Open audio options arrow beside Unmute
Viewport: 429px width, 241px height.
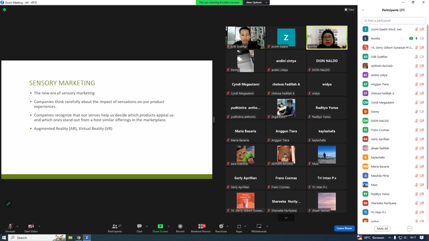(x=17, y=226)
